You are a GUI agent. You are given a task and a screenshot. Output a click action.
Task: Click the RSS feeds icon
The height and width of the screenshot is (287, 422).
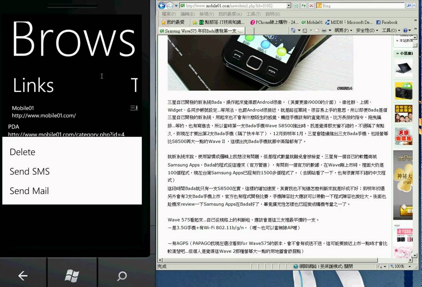click(305, 30)
